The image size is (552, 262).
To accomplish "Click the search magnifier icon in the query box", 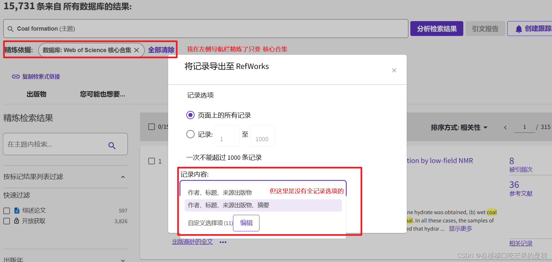I will [x=11, y=29].
